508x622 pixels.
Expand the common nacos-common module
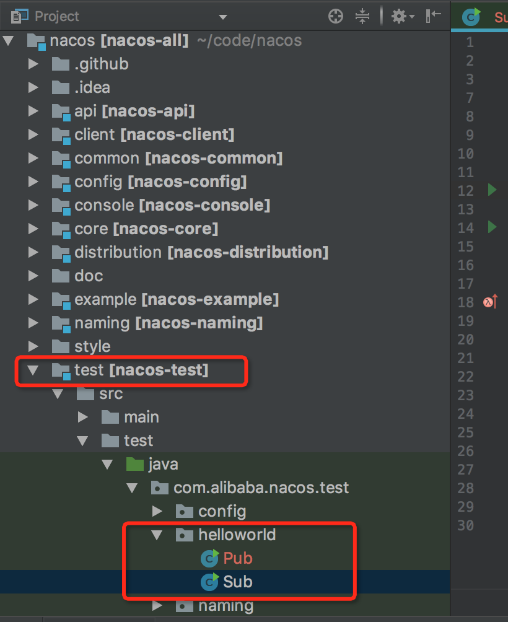(x=33, y=158)
